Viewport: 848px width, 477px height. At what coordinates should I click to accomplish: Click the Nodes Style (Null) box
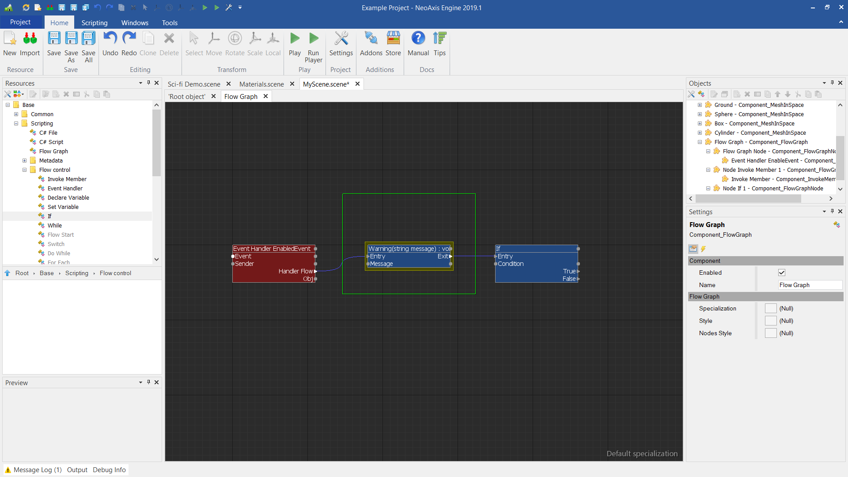tap(771, 333)
